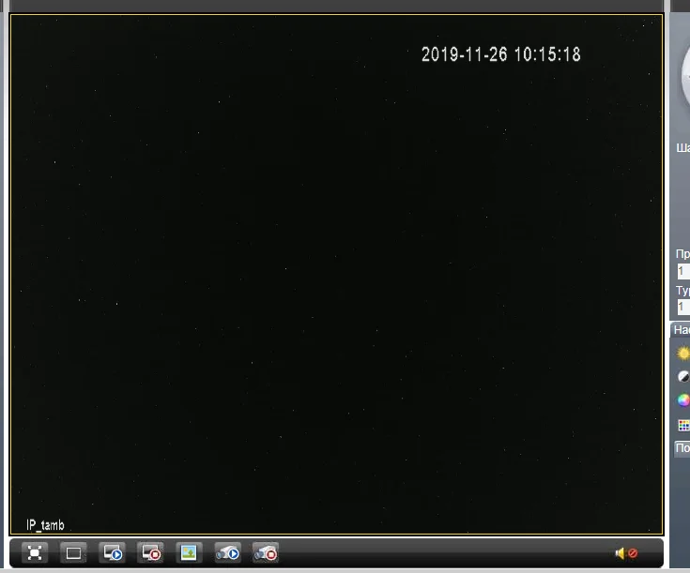Click the tour number input field
Image resolution: width=690 pixels, height=573 pixels.
coord(683,307)
